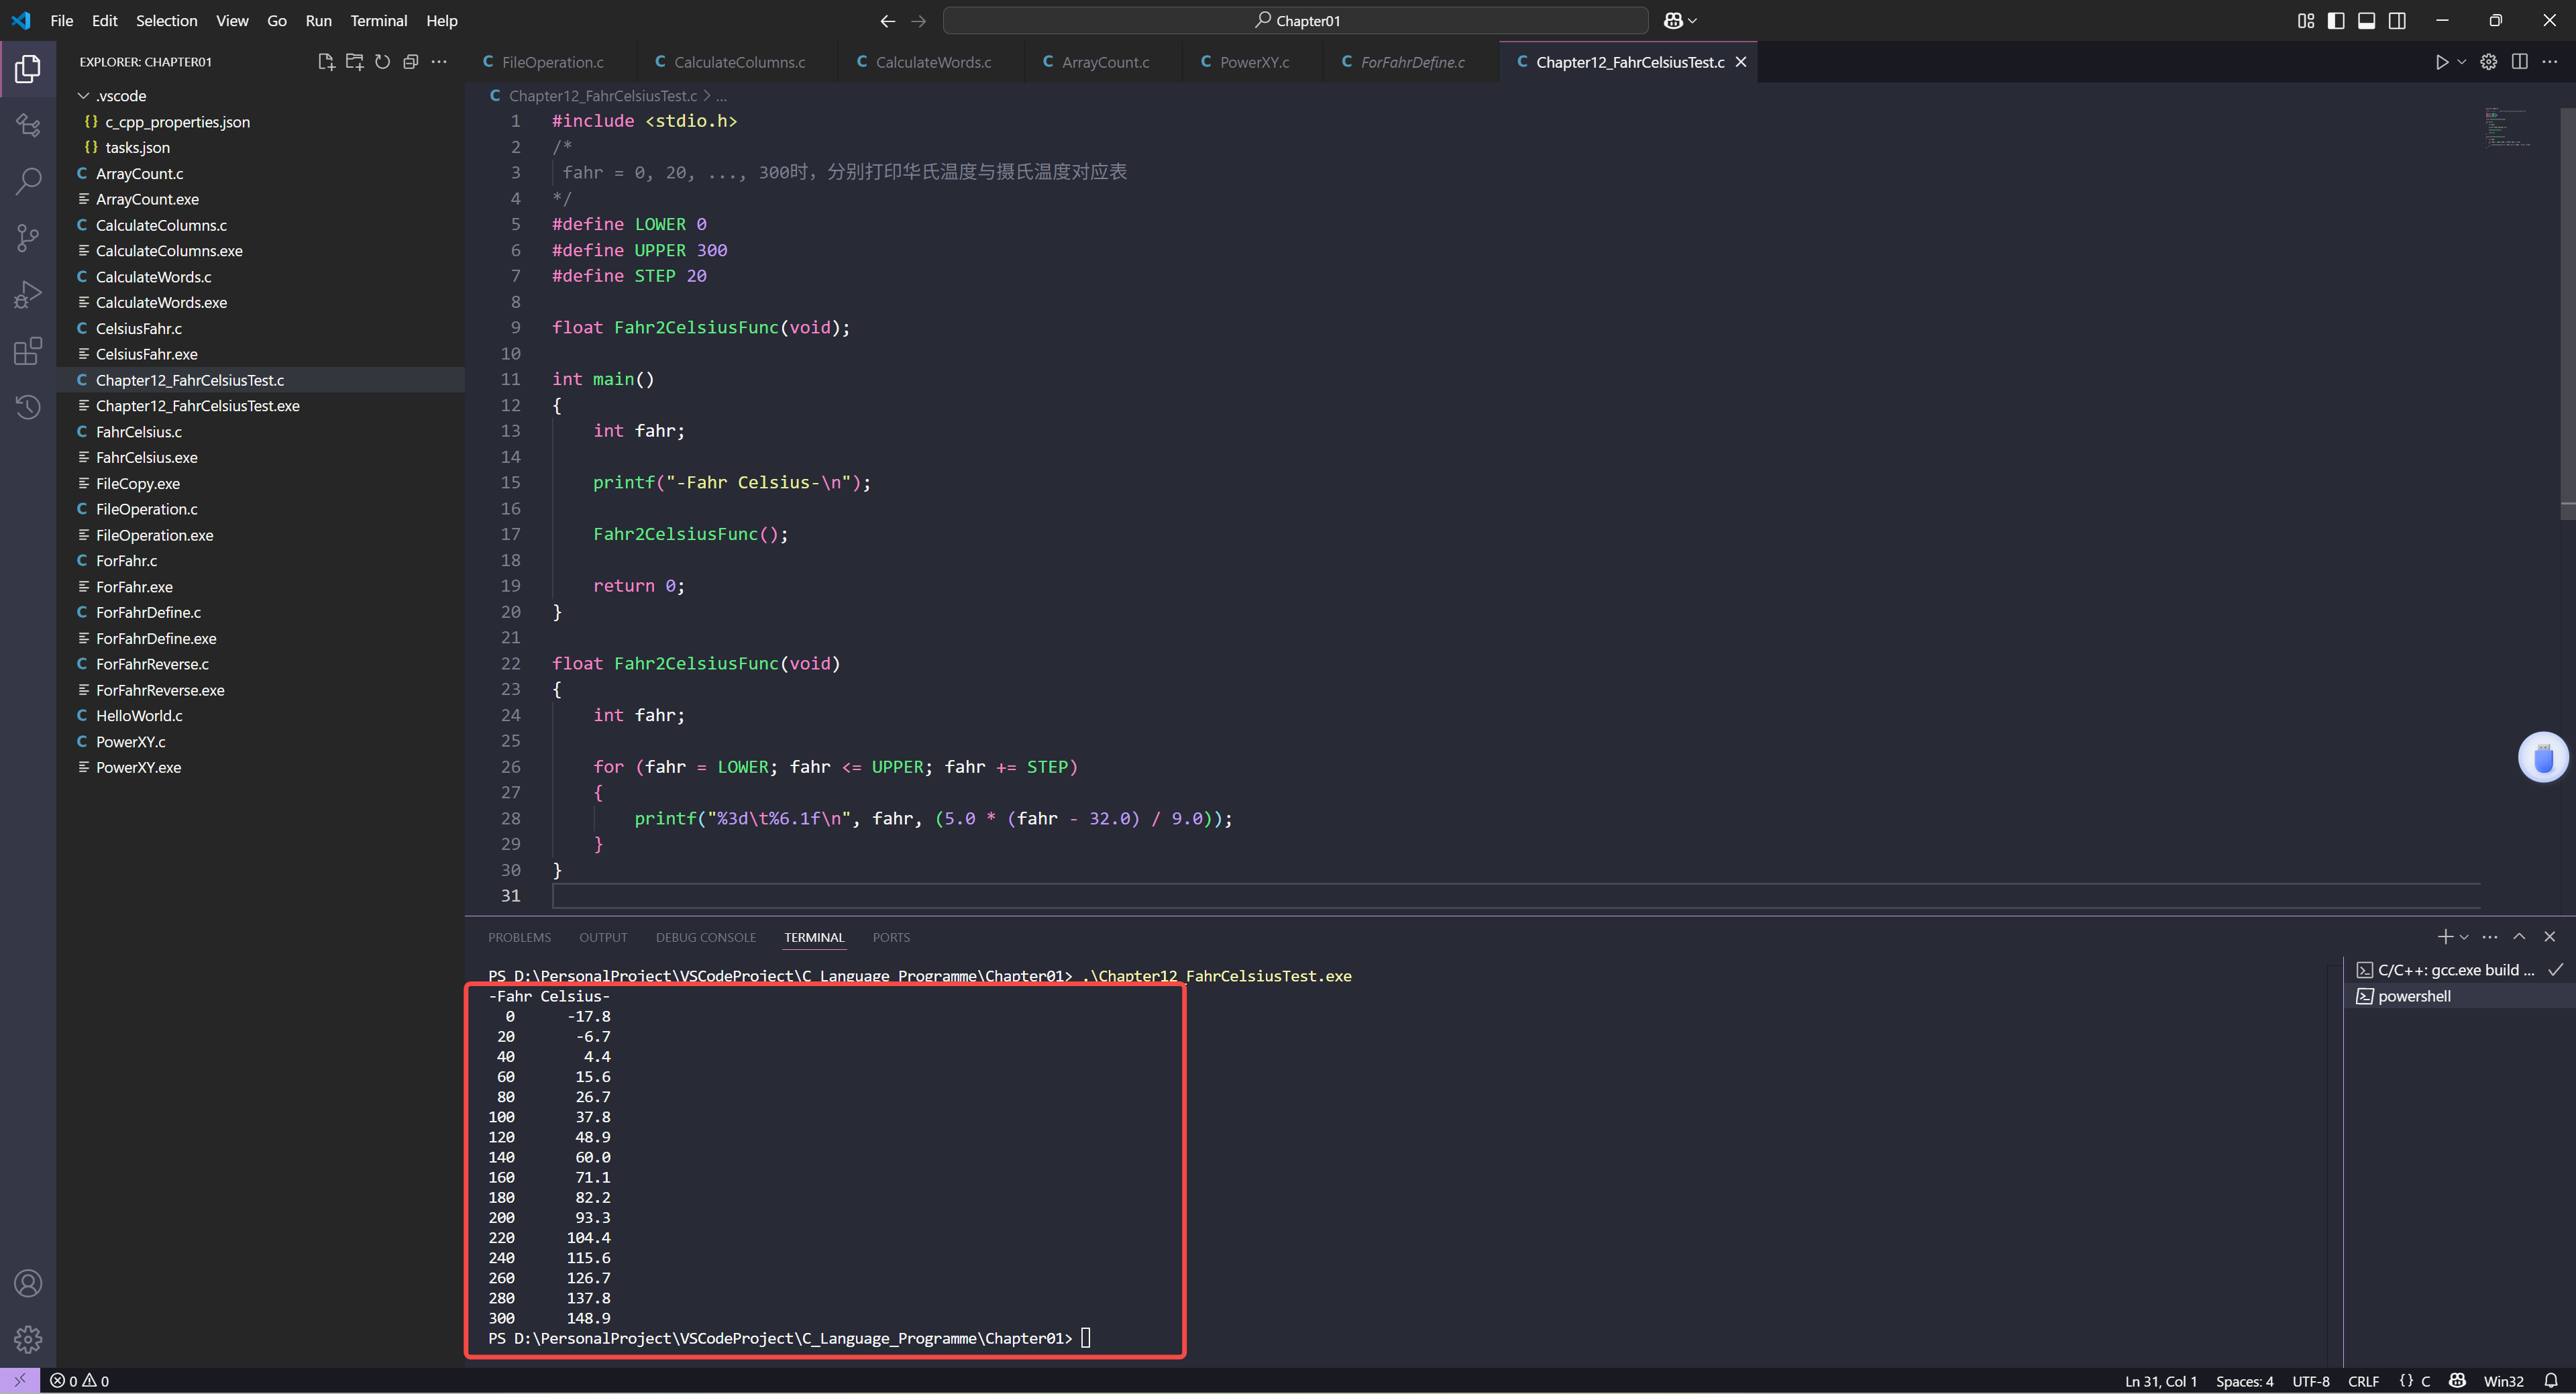Click the New File icon in Explorer

click(326, 62)
